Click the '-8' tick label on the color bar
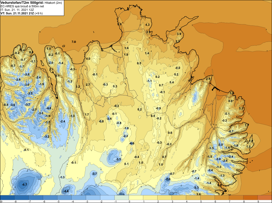 pos(15,201)
